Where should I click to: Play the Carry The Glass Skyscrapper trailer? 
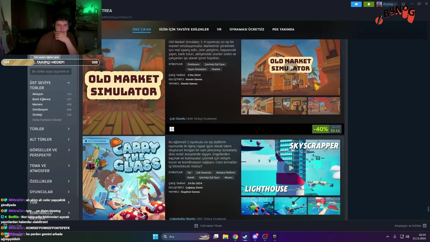click(x=291, y=167)
